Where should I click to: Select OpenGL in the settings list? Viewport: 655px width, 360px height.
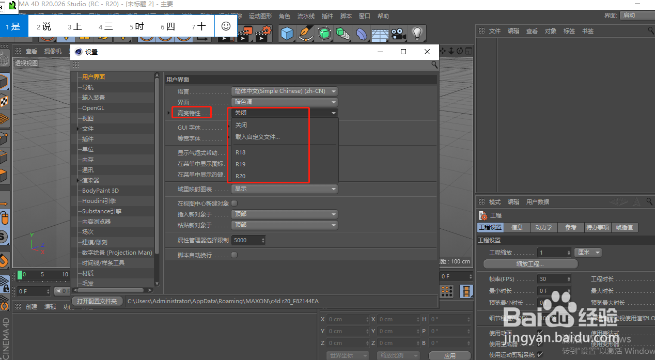coord(93,108)
